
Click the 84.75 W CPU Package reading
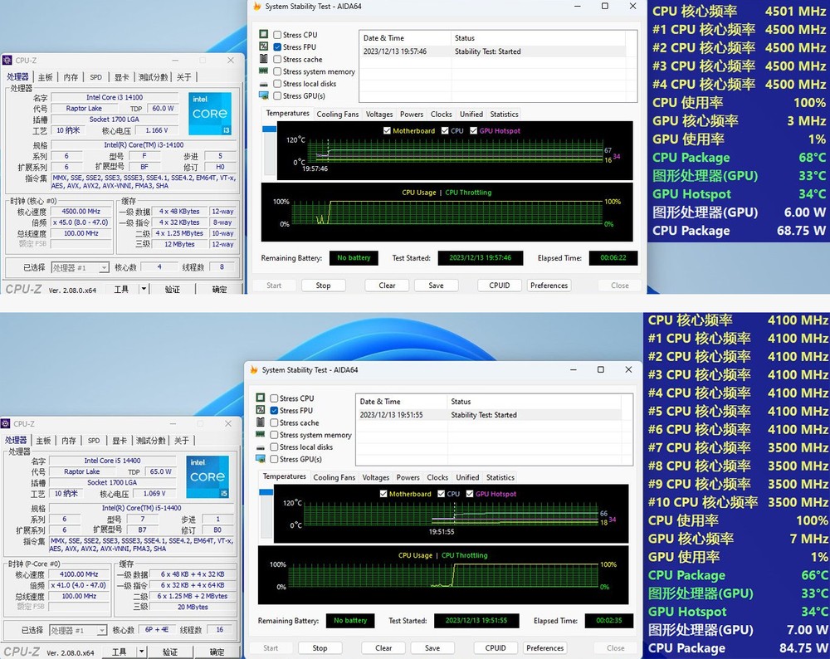click(x=803, y=648)
